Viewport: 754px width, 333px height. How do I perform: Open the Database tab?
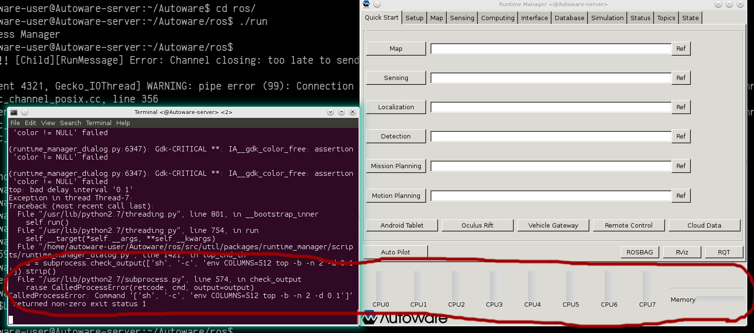pos(570,18)
